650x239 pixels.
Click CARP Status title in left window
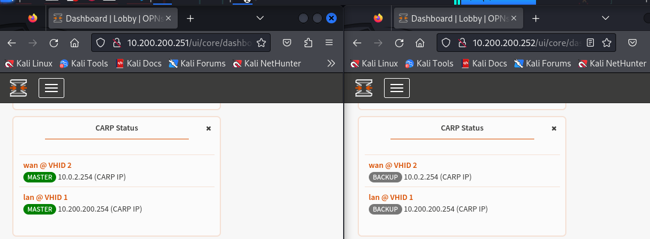(x=117, y=128)
